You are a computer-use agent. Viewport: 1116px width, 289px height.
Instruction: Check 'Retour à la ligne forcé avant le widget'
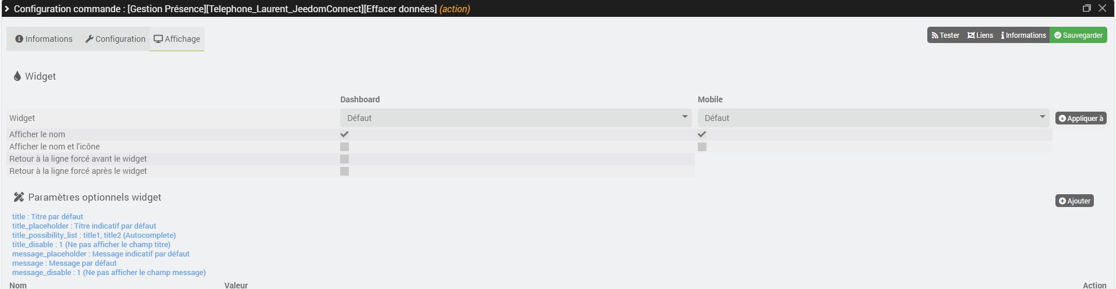pos(344,159)
